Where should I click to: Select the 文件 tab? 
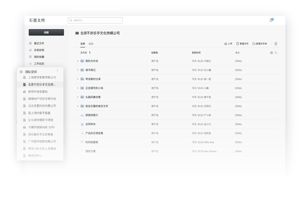pyautogui.click(x=82, y=44)
